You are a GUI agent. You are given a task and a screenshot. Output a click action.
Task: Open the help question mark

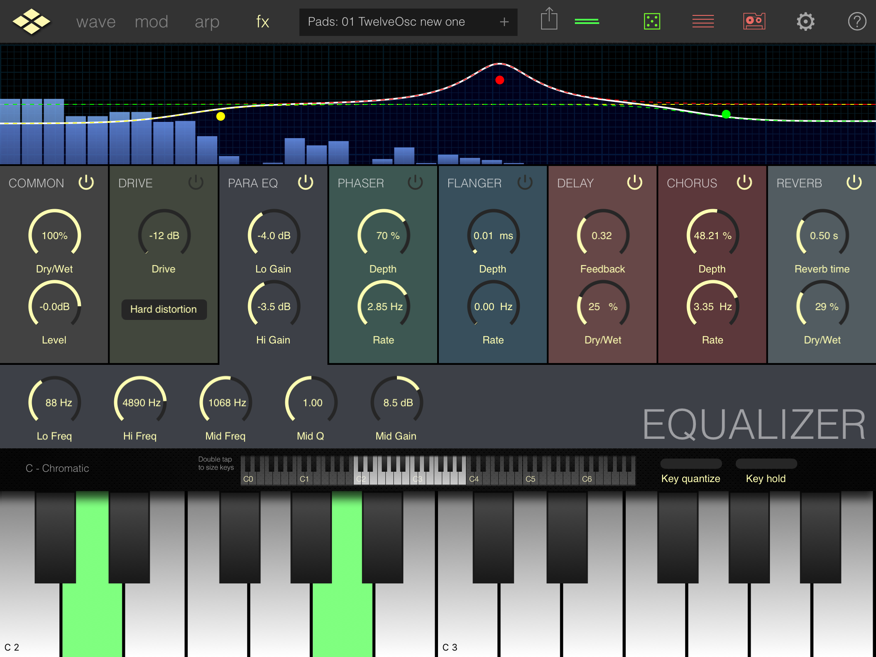(857, 21)
